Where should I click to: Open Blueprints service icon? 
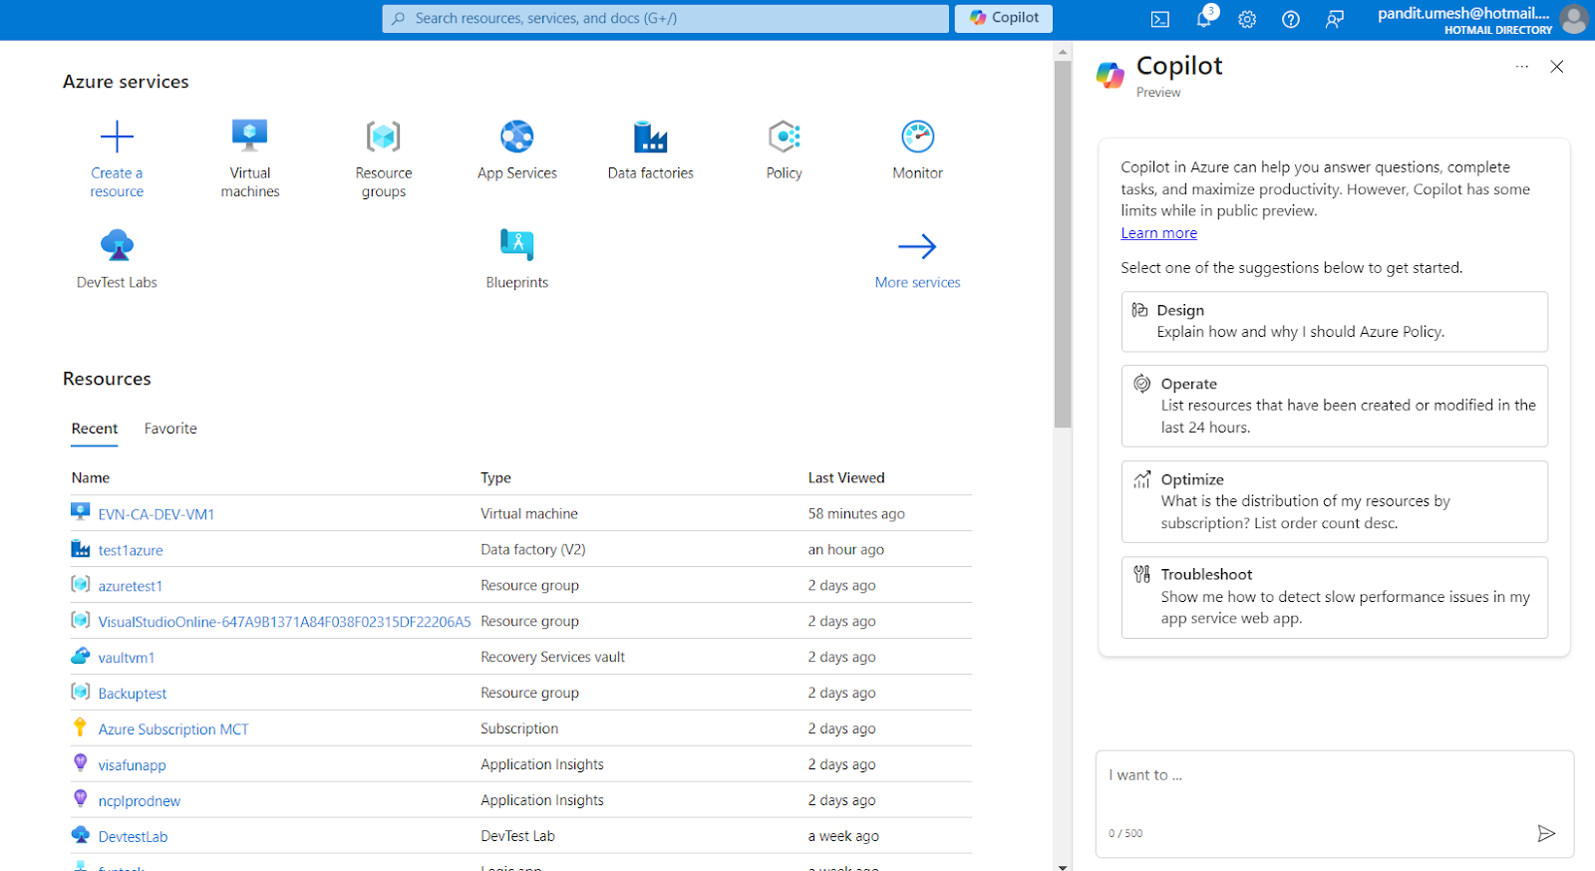(517, 245)
